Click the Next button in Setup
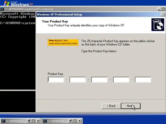Screen dimensions: 166x124 [131, 106]
